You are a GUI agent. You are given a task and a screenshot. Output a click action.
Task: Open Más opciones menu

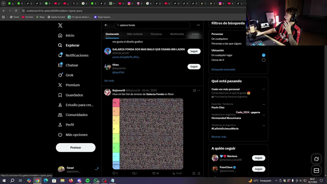[x=73, y=135]
